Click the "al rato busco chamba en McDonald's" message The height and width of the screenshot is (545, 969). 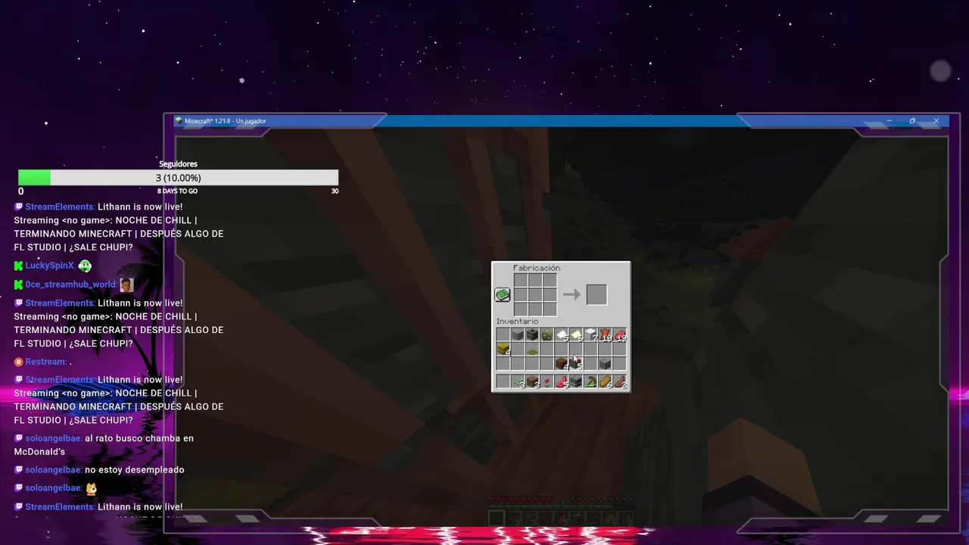[104, 445]
